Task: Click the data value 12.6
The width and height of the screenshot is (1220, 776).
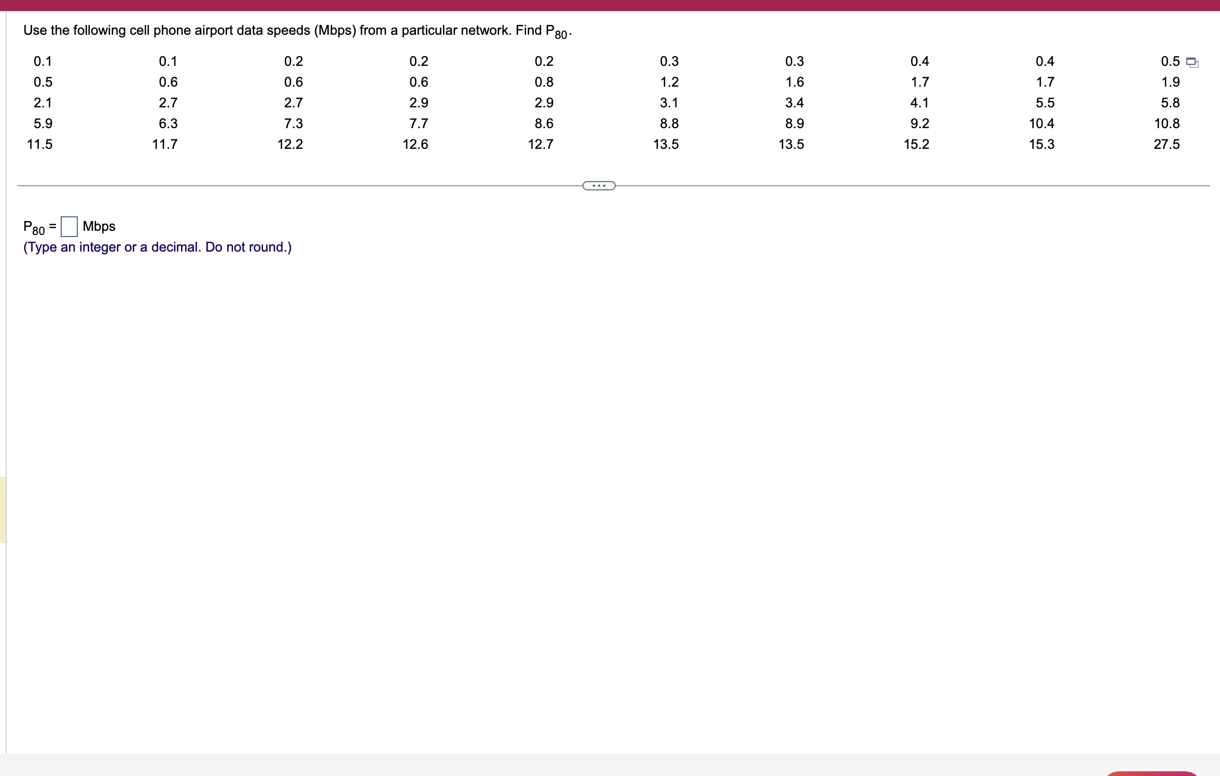Action: [x=415, y=144]
